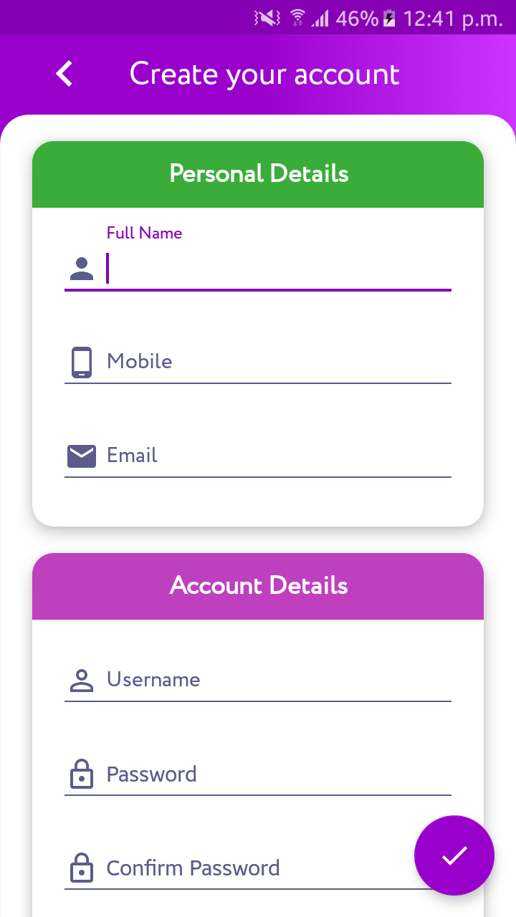
Task: Tap the phone icon beside Mobile
Action: pyautogui.click(x=82, y=362)
